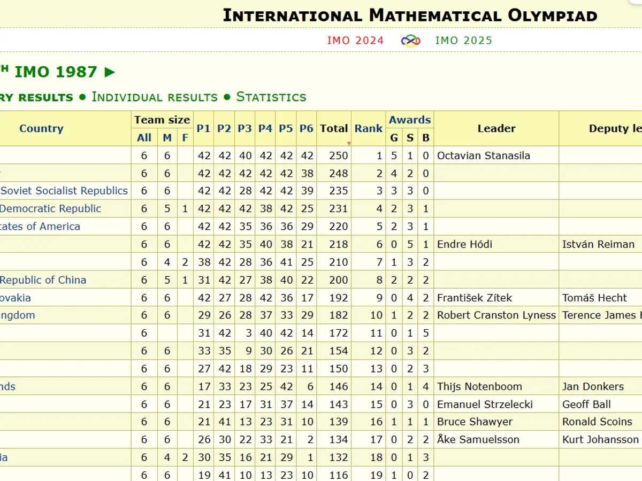Go to next year with green arrow
642x481 pixels.
click(110, 72)
